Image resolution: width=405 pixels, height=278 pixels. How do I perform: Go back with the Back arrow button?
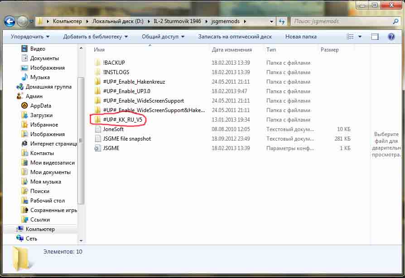click(10, 21)
